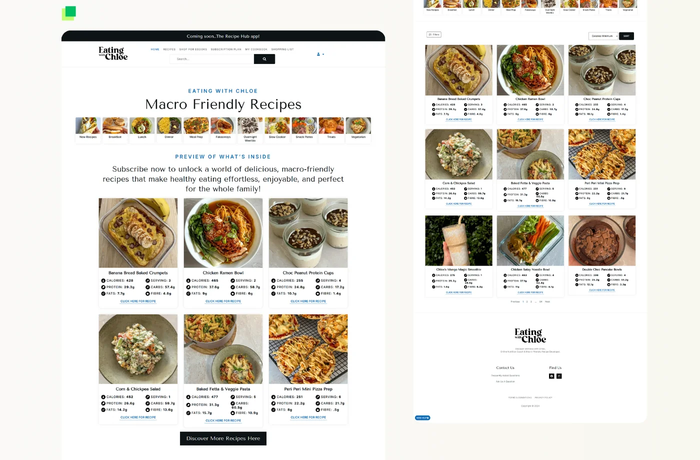Open recipe link for Chicken Ramen Bowl
Viewport: 700px width, 460px height.
click(x=223, y=301)
